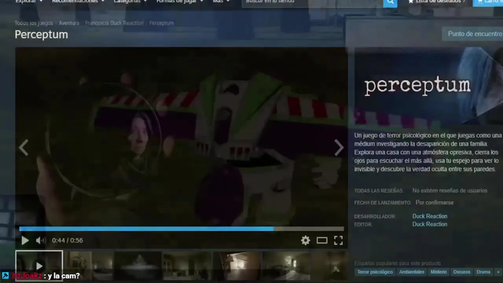Click the star icon by Lista de deseados
This screenshot has height=283, width=503.
tap(411, 2)
